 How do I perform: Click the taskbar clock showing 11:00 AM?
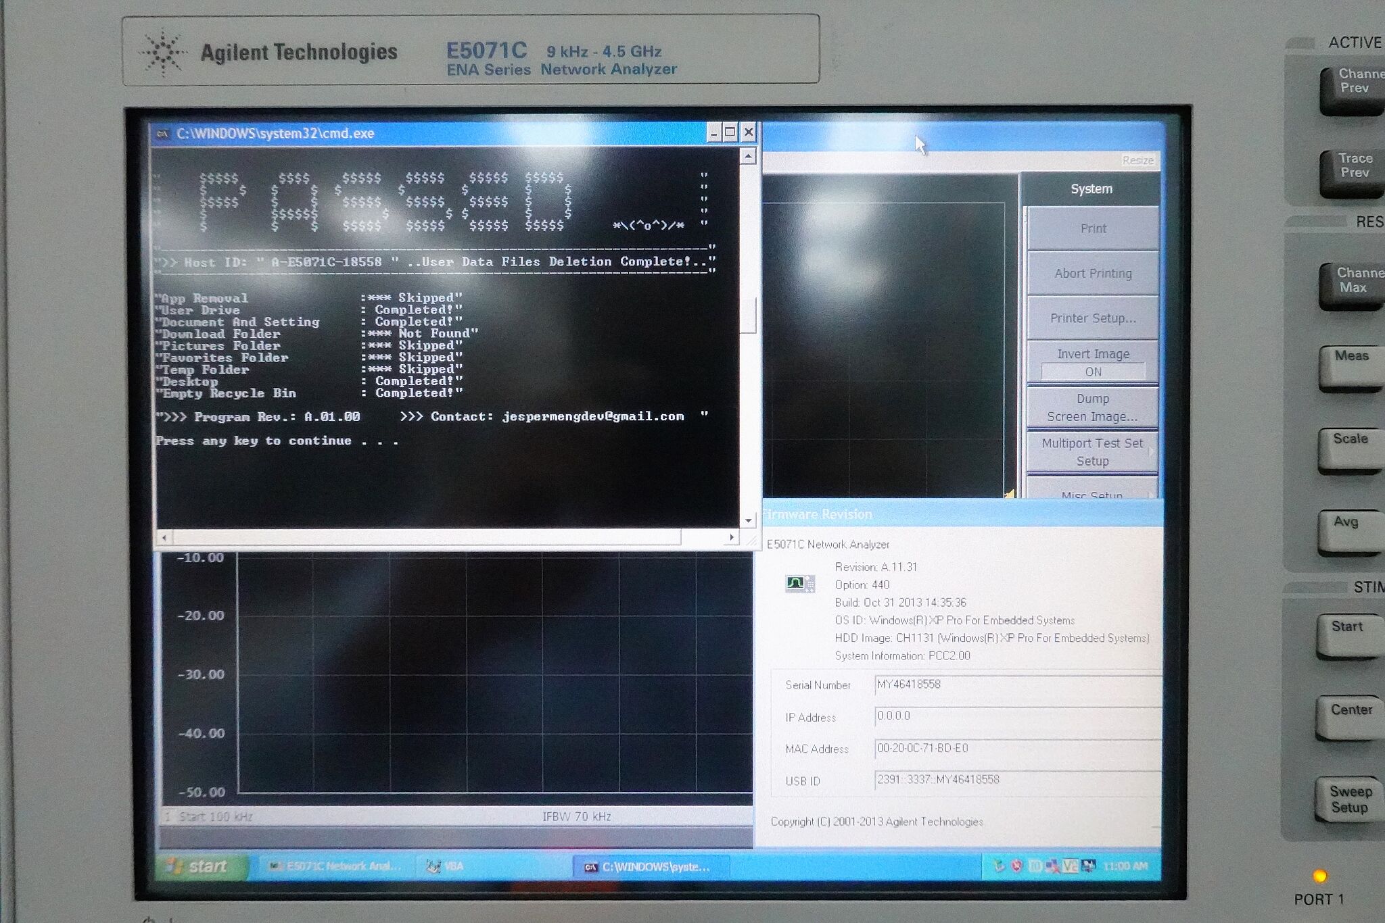1125,866
